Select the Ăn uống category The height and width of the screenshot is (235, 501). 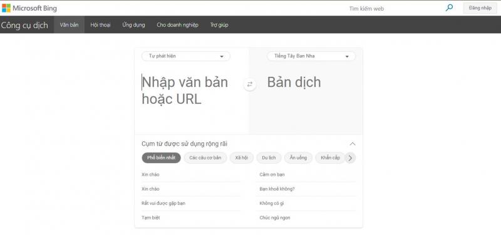298,158
